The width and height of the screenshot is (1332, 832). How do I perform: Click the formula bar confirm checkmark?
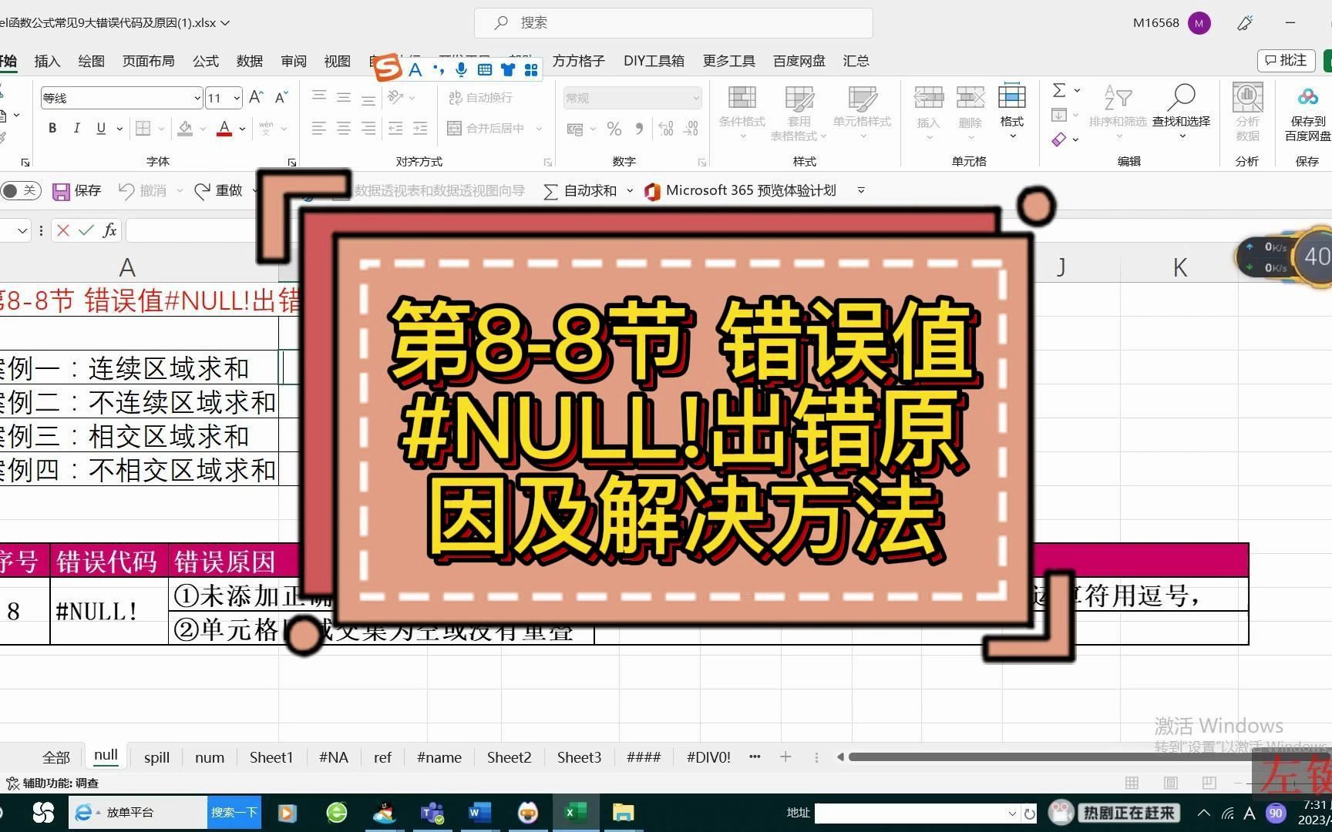pyautogui.click(x=86, y=230)
